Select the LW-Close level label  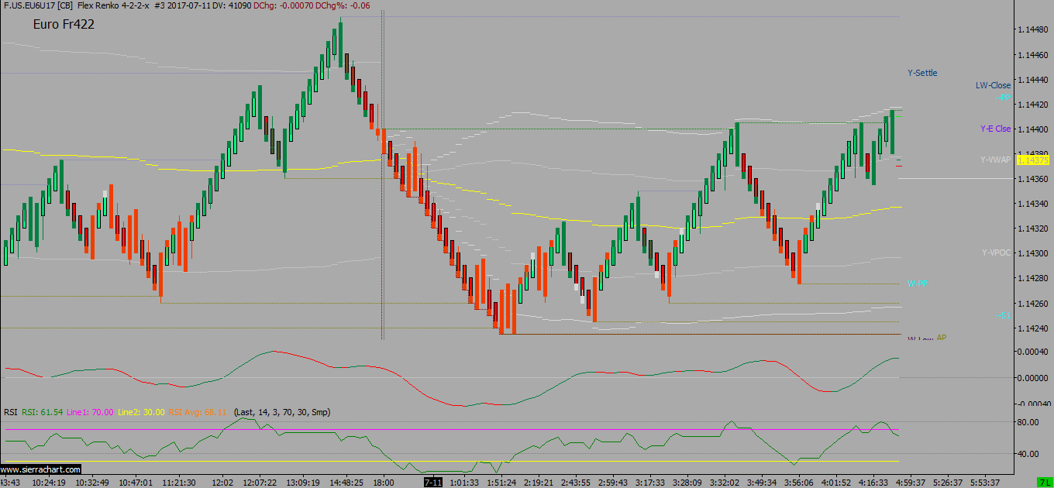point(993,85)
